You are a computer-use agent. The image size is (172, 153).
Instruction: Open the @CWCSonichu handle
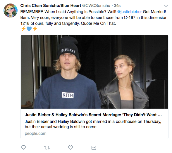[x=96, y=6]
